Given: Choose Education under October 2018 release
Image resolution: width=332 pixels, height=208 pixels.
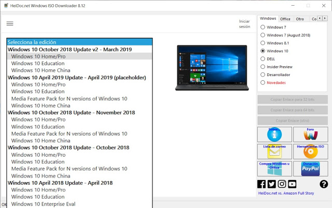Looking at the screenshot, I should (79, 162).
